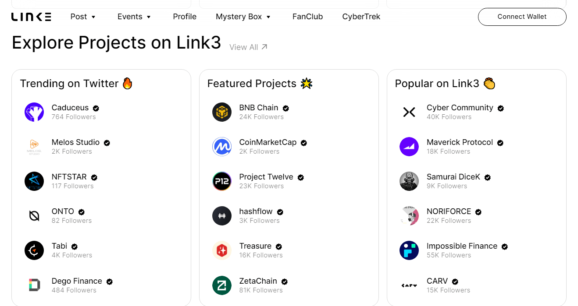
Task: Click the verified badge beside Cyber Community
Action: 500,108
